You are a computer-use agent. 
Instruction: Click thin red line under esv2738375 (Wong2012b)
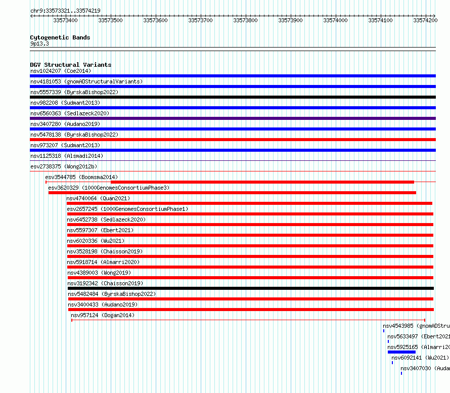click(233, 171)
